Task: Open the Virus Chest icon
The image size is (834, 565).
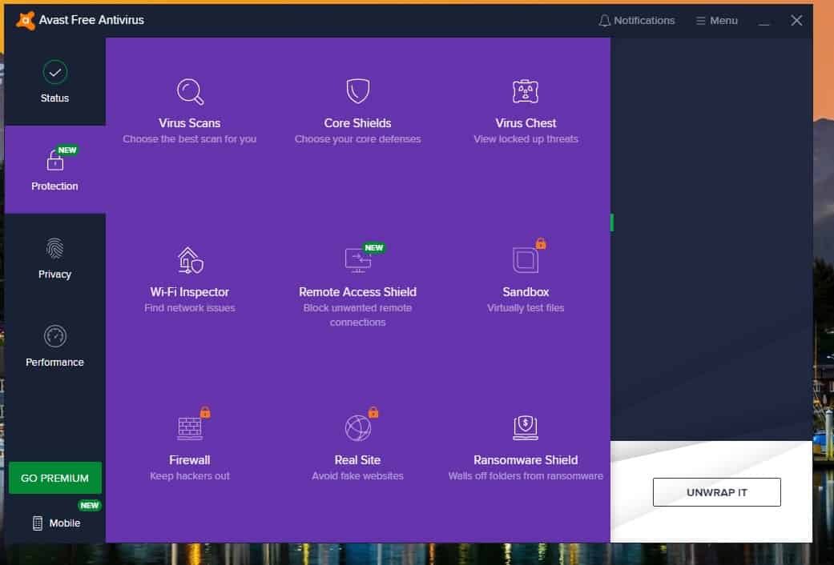Action: pyautogui.click(x=526, y=91)
